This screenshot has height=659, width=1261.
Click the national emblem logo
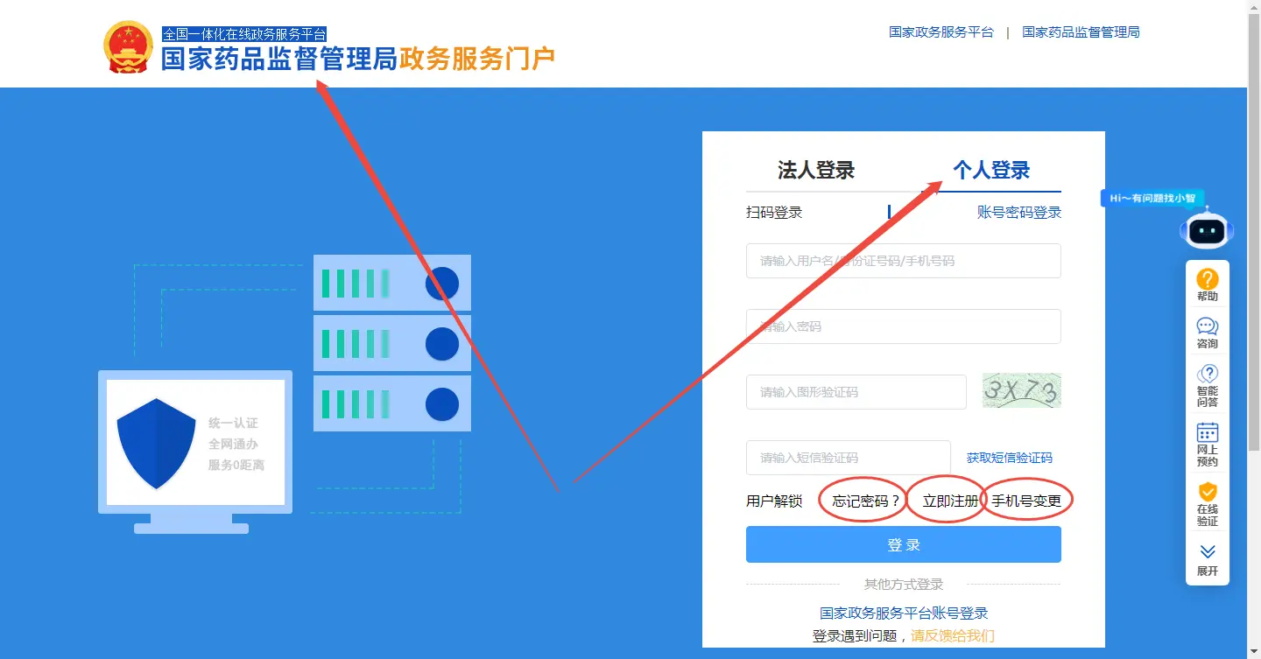(128, 46)
